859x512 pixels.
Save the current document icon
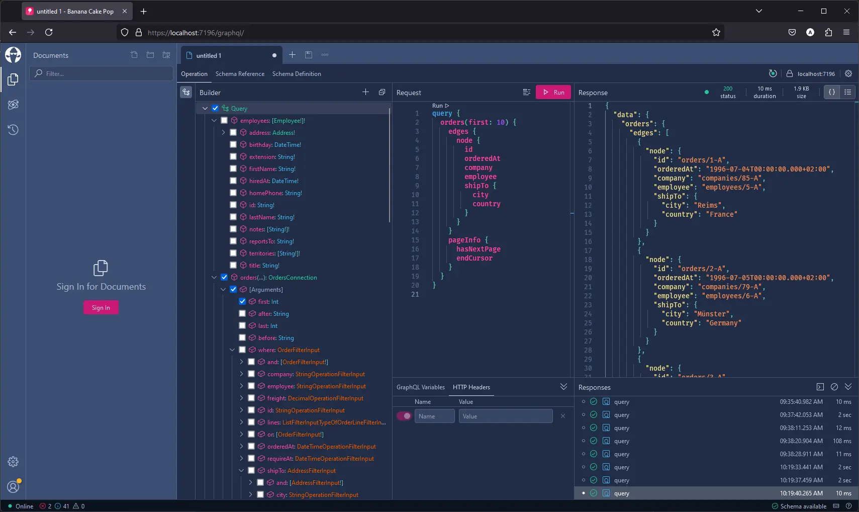[309, 55]
